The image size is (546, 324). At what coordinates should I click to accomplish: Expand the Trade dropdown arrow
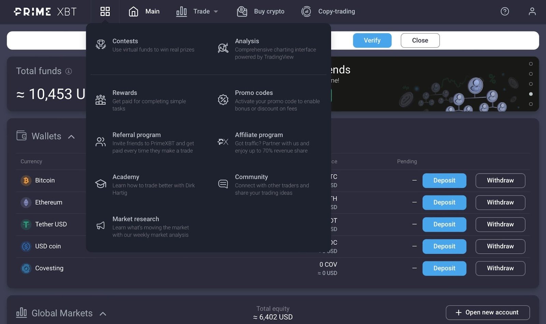point(216,12)
